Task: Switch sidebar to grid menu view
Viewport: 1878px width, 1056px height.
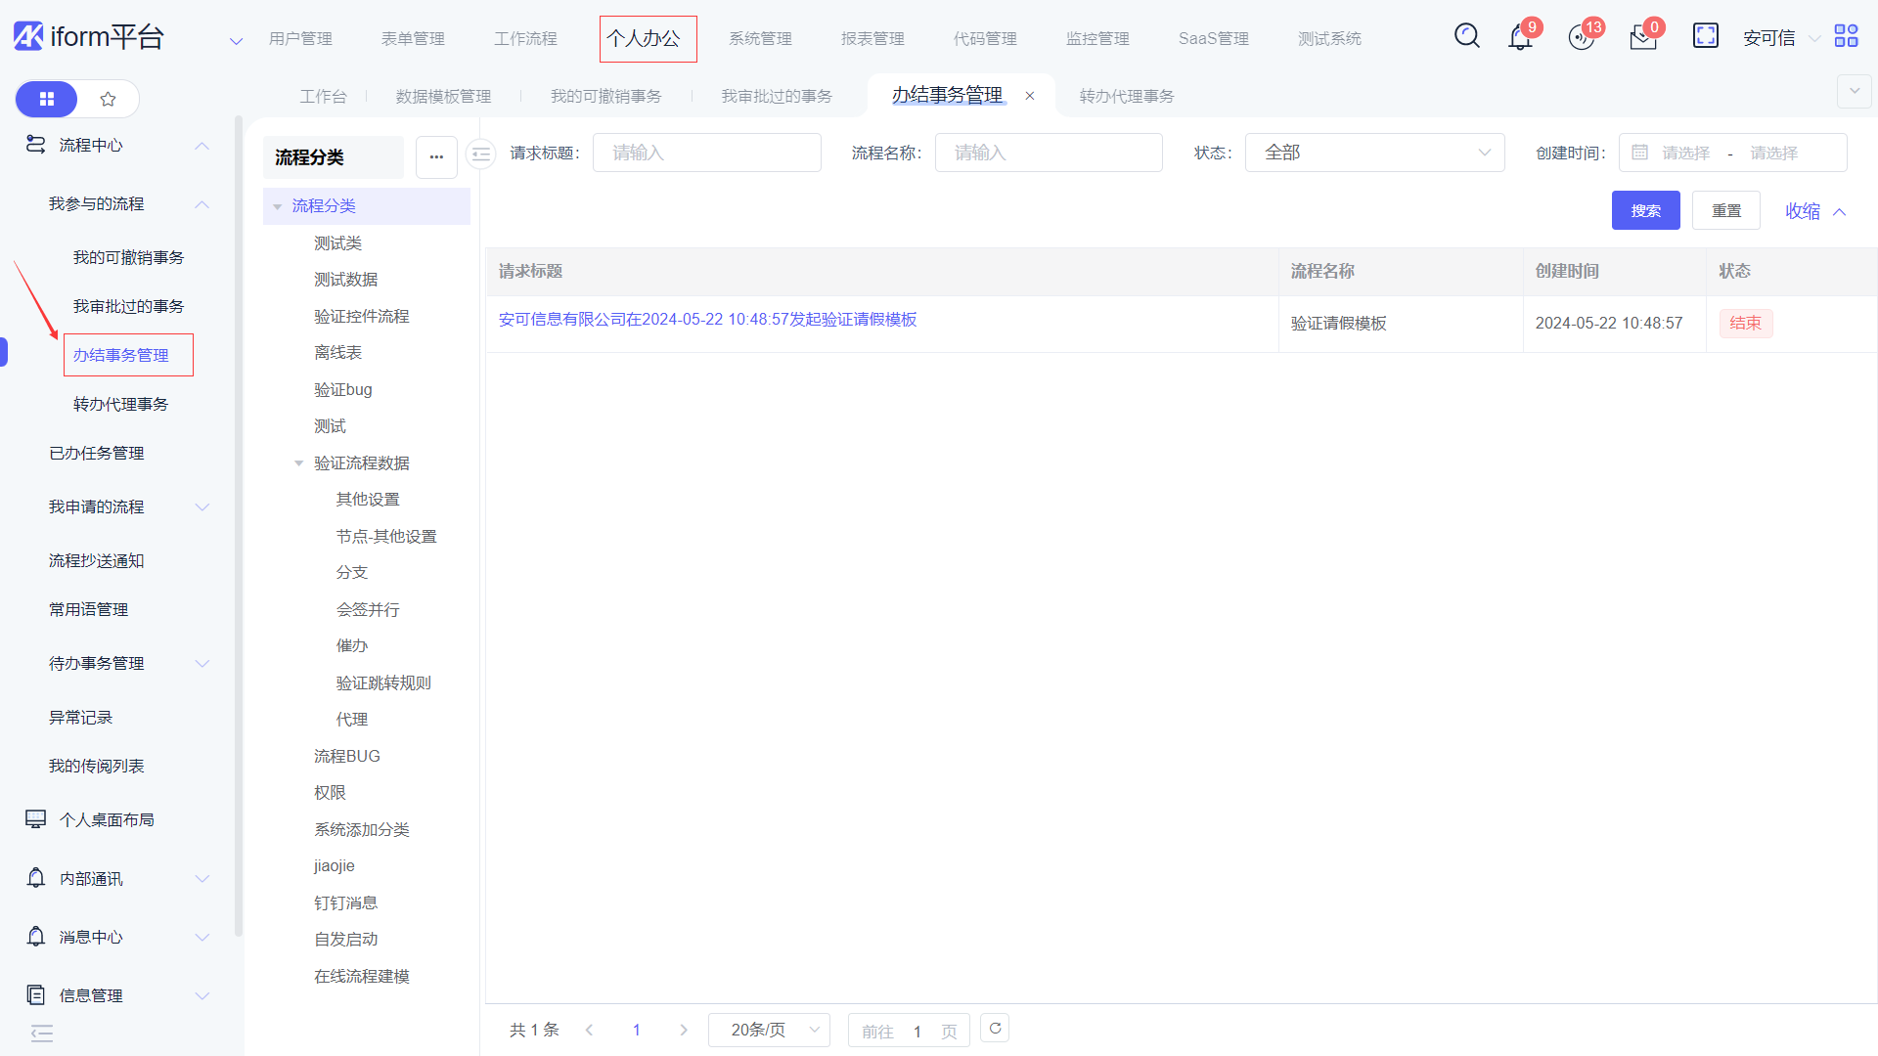Action: coord(47,99)
